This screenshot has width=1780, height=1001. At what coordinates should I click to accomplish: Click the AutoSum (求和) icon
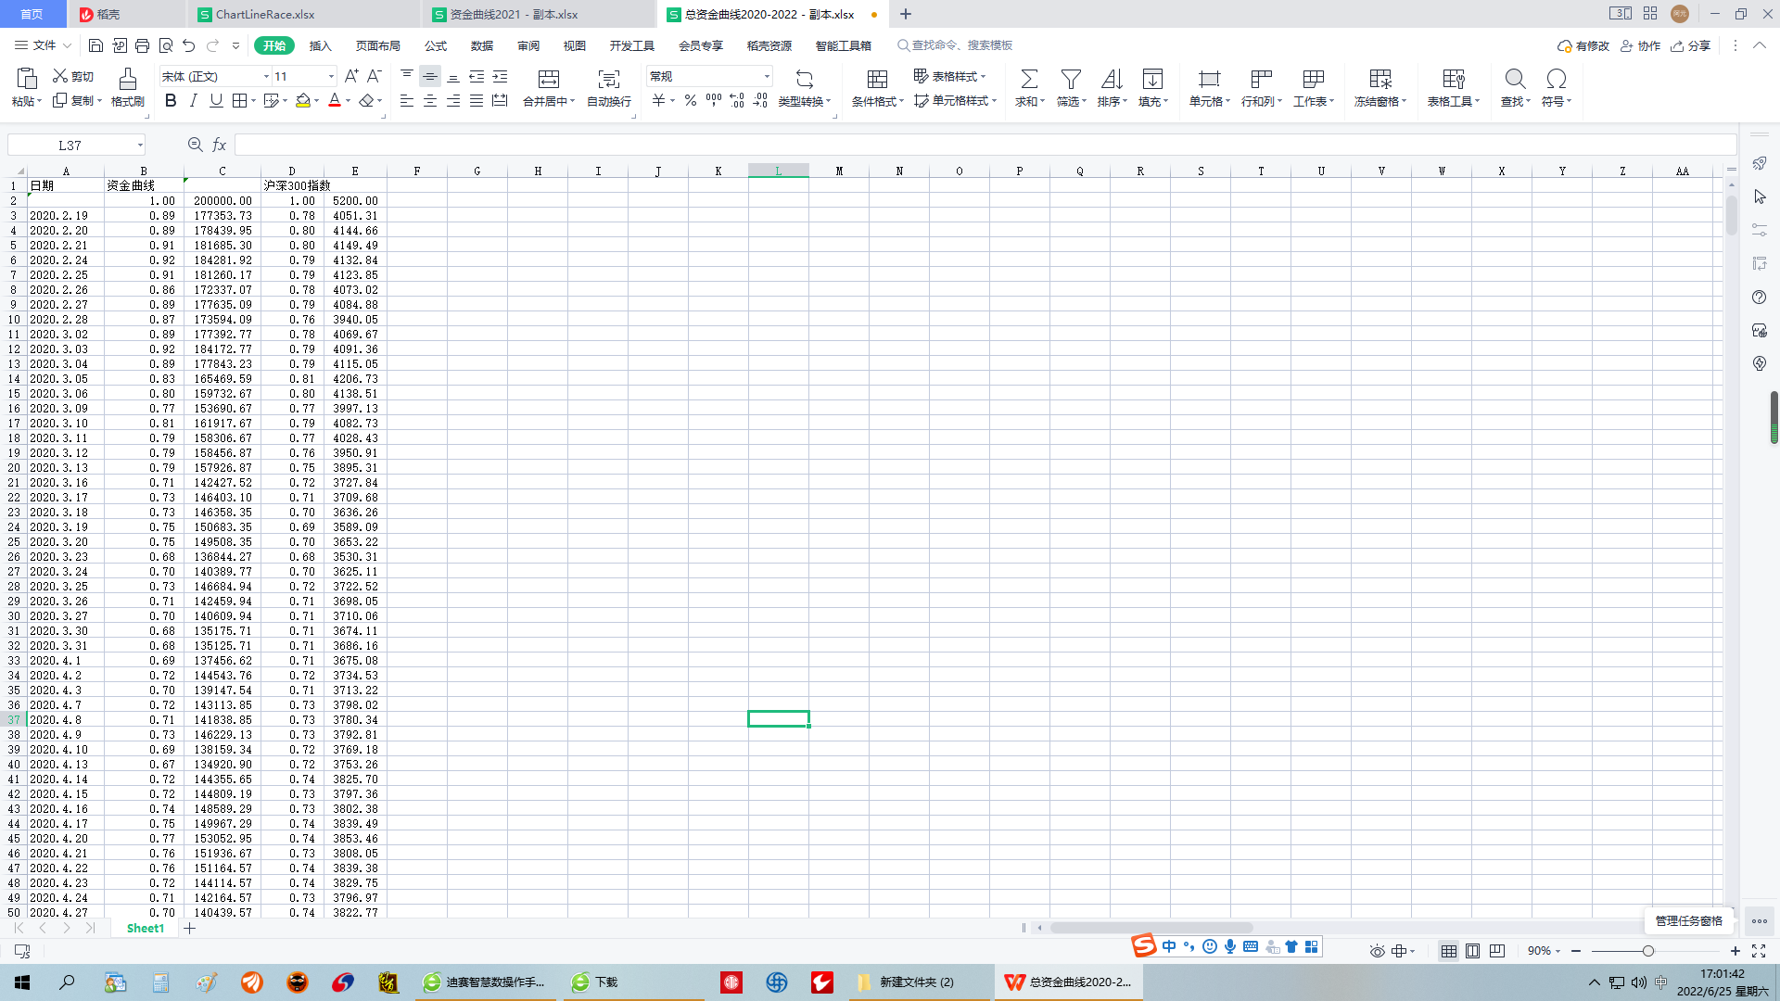pos(1028,79)
